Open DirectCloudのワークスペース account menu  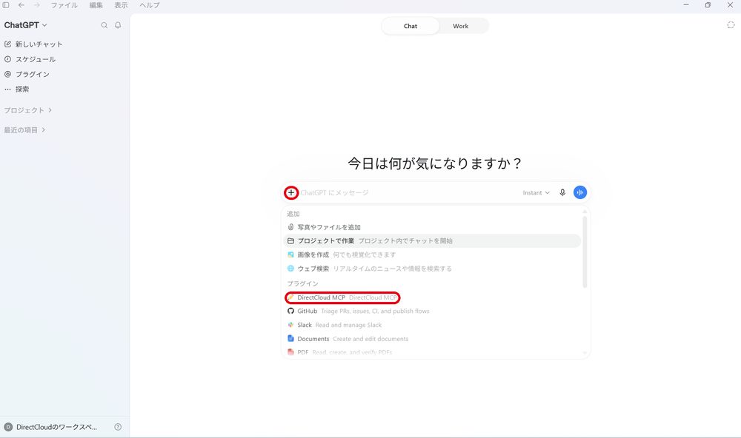pos(50,427)
